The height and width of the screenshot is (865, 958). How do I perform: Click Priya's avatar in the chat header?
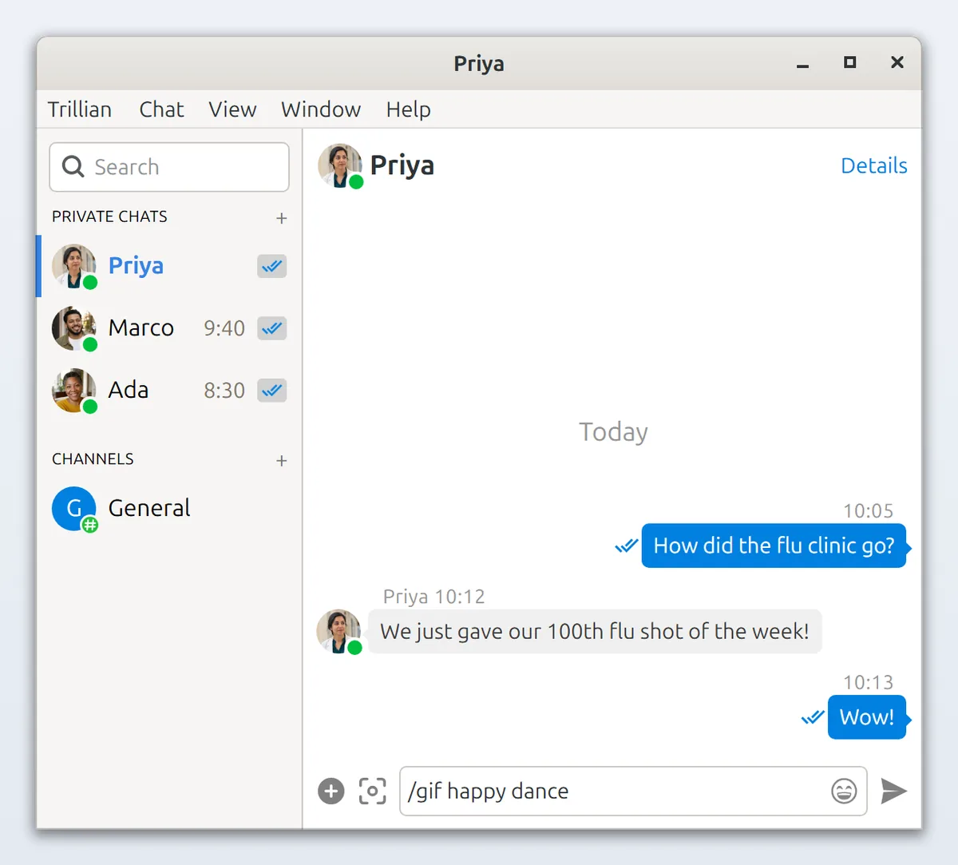340,165
